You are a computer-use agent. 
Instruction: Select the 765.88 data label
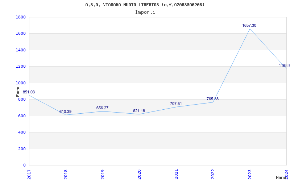pyautogui.click(x=212, y=99)
